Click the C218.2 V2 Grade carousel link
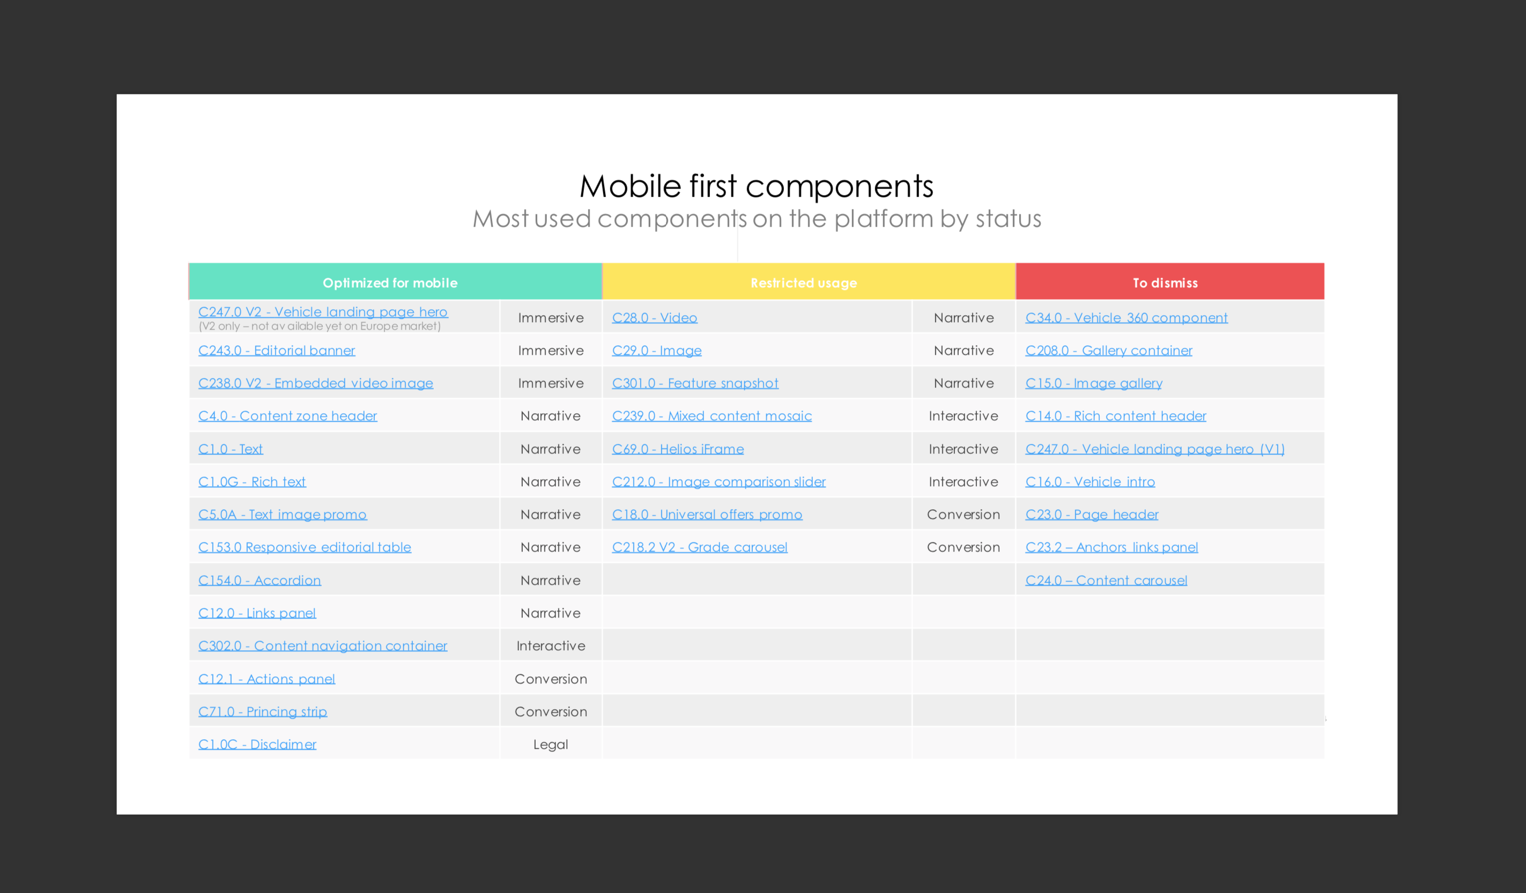Screen dimensions: 1526x893 click(699, 547)
